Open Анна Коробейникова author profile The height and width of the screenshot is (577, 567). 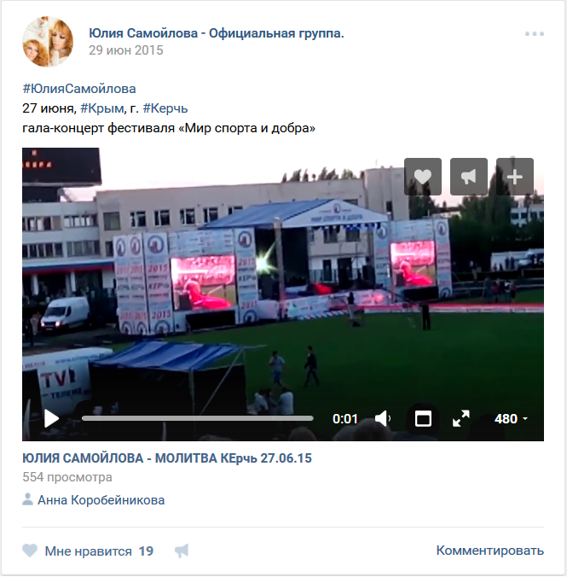101,500
